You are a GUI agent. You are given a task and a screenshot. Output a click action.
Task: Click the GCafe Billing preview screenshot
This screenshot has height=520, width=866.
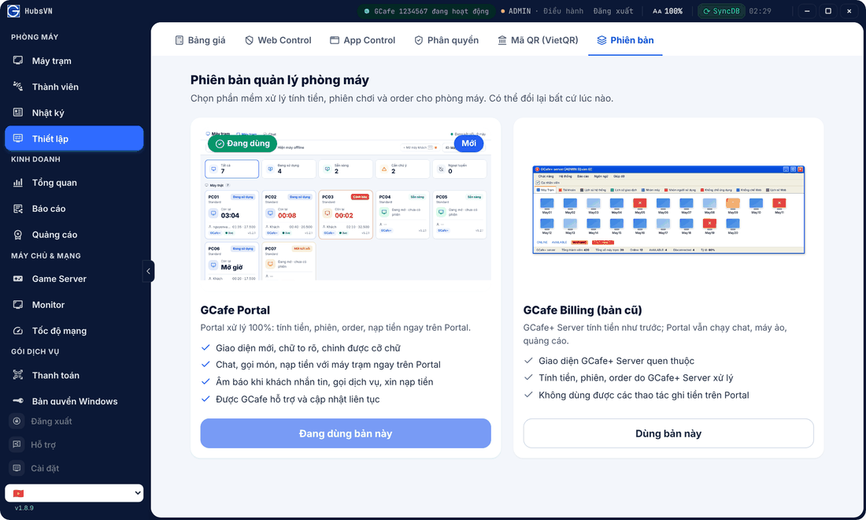(x=668, y=210)
